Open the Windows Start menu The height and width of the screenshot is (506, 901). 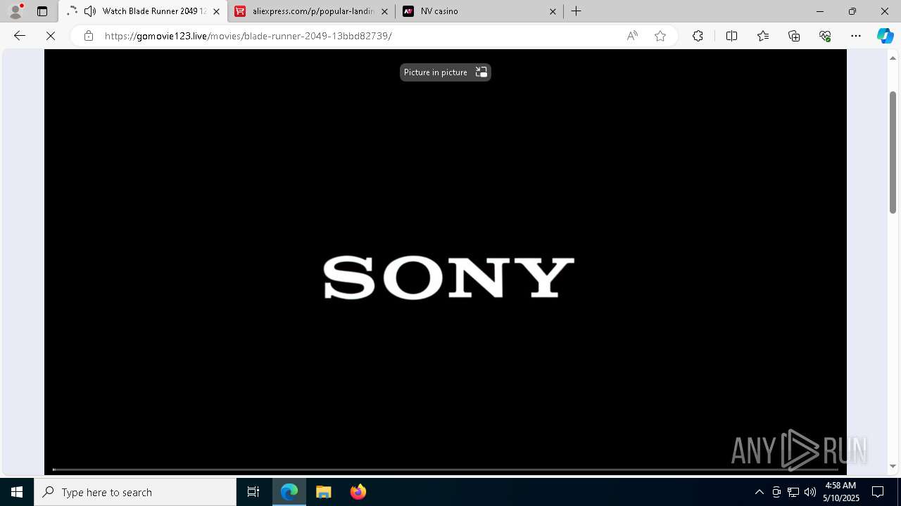(x=17, y=492)
